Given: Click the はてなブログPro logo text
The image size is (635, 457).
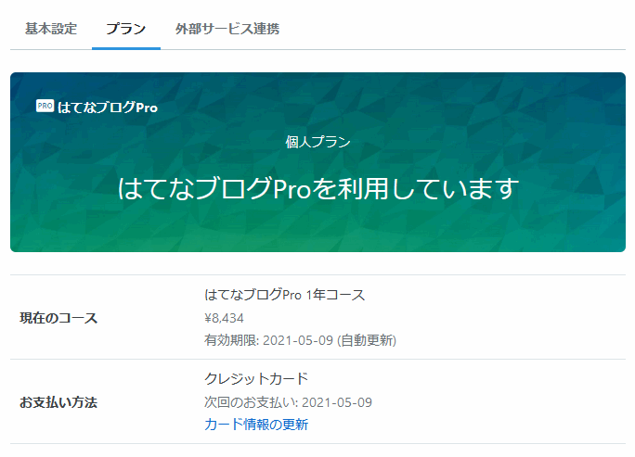Looking at the screenshot, I should tap(108, 108).
